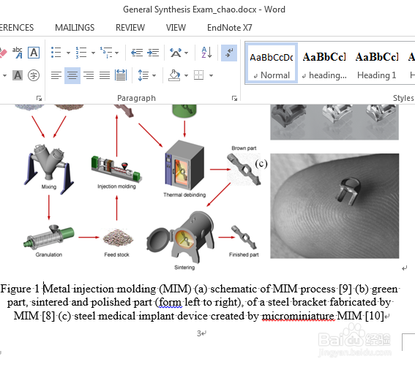Open the REVIEW ribbon tab
The height and width of the screenshot is (367, 415).
[130, 28]
